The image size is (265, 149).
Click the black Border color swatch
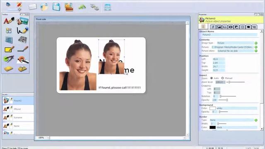(212, 127)
